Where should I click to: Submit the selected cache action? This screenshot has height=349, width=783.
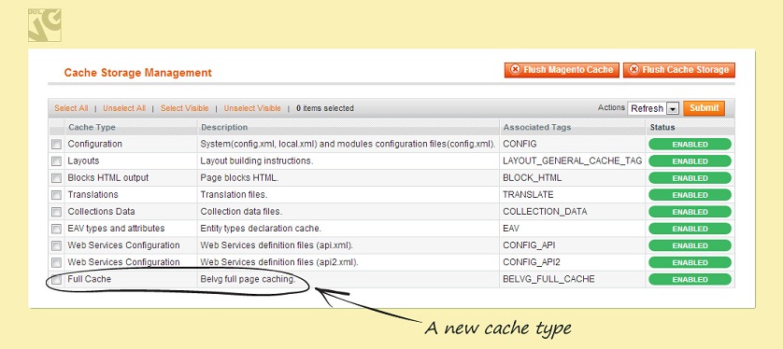(x=705, y=108)
